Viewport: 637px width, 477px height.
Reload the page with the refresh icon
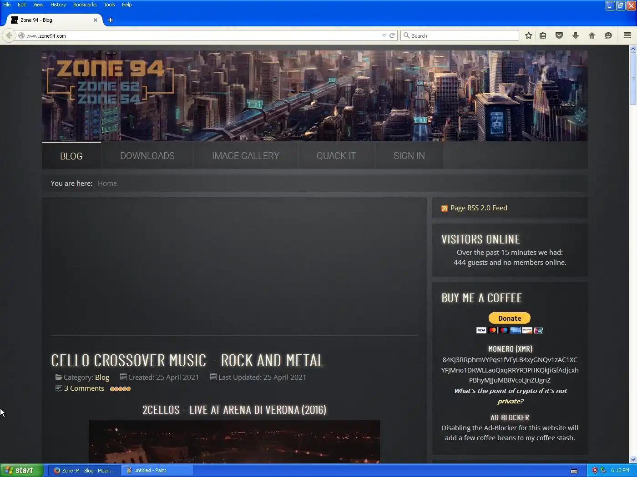tap(392, 35)
